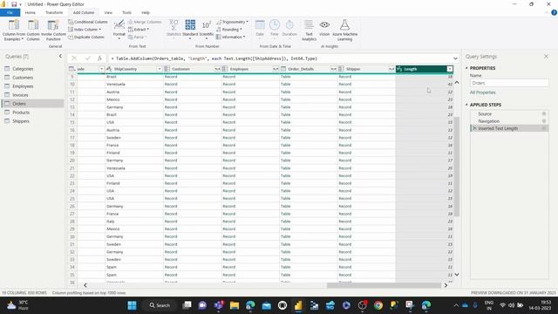
Task: Open the Format text menu
Action: point(119,30)
